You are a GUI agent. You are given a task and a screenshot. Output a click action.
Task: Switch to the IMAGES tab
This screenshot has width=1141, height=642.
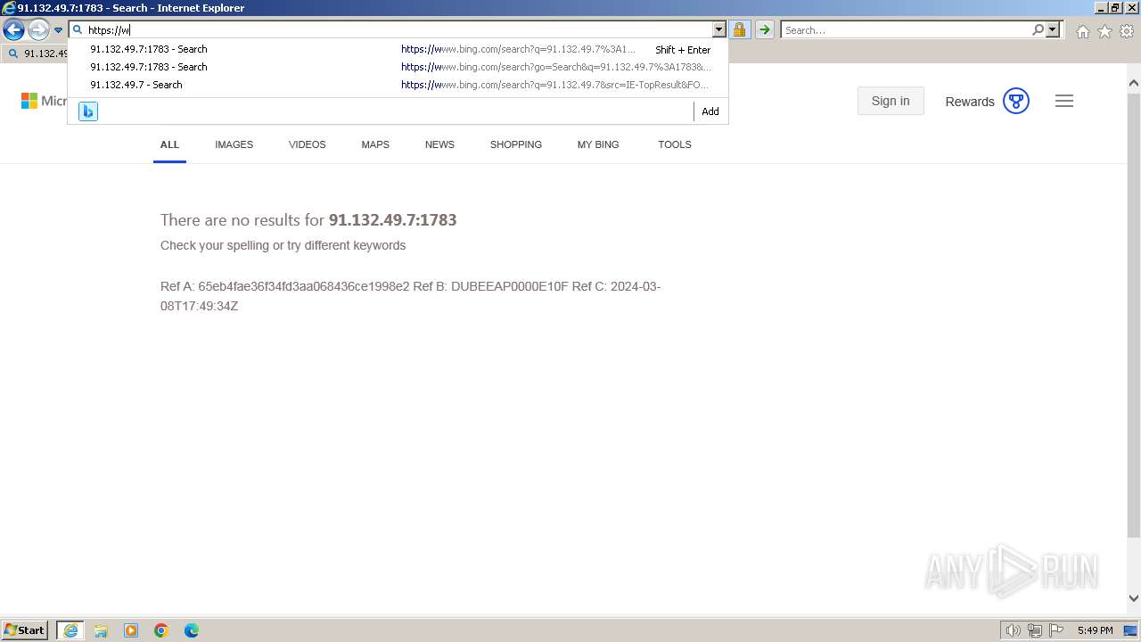(x=234, y=144)
